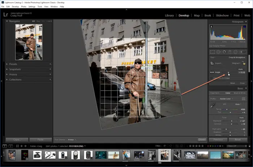Click the Done button below the photo
This screenshot has width=253, height=167.
202,140
